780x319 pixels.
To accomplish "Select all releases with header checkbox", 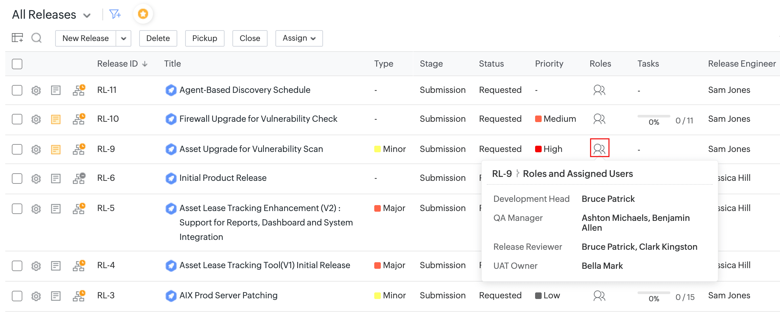I will [17, 64].
